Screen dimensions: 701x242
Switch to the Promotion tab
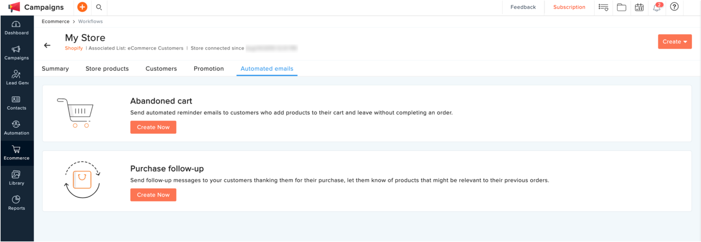209,69
